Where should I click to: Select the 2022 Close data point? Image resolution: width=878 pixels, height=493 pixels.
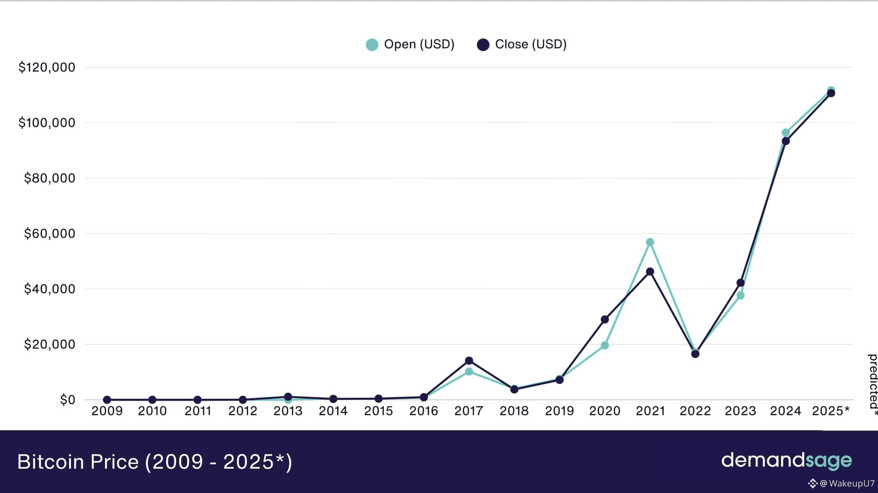click(695, 354)
